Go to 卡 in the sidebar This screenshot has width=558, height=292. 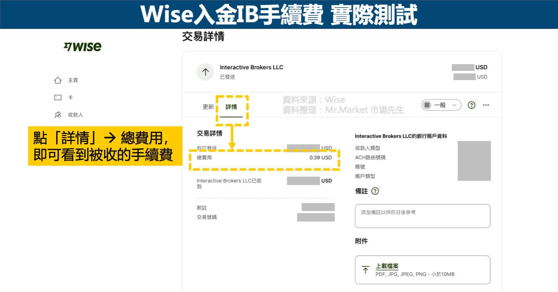(x=71, y=97)
